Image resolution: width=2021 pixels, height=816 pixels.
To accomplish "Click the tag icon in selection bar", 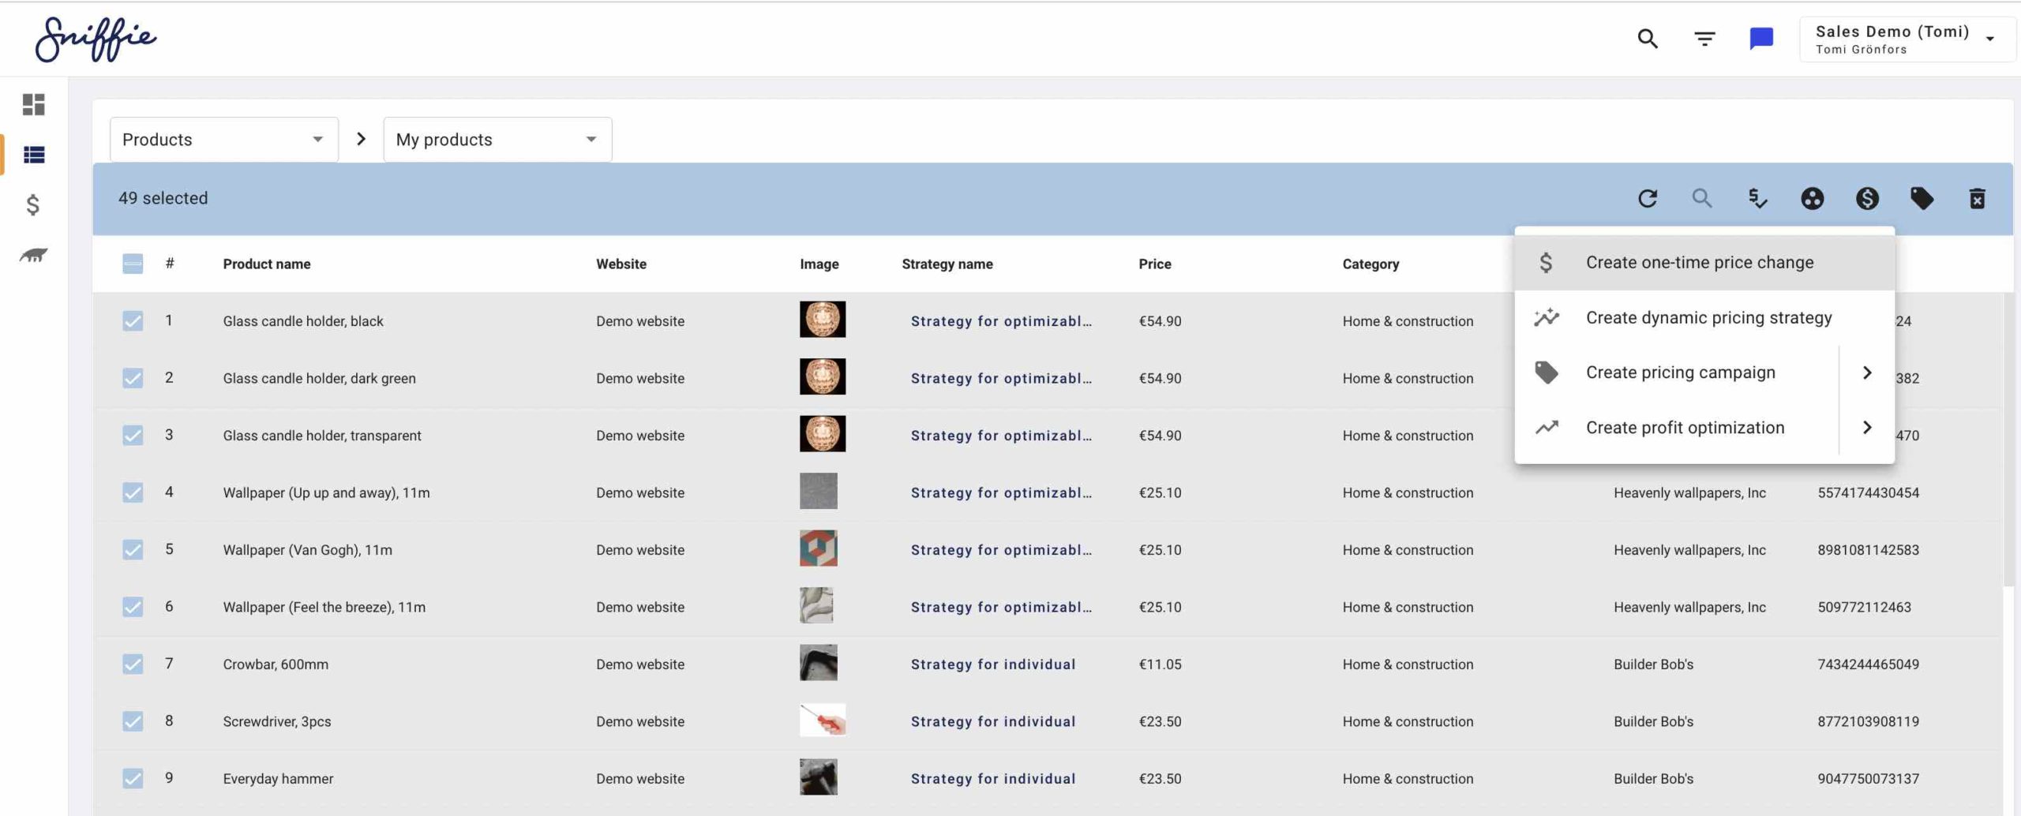I will (x=1922, y=198).
